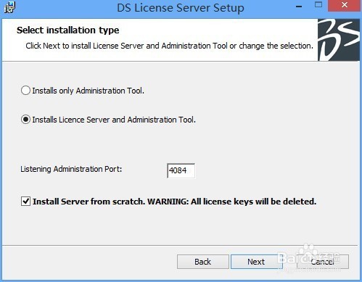This screenshot has height=282, width=362.
Task: Click the 'Installs only Administration Tool.' label text
Action: point(89,91)
